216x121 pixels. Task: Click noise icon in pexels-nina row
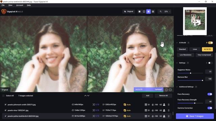(146, 110)
